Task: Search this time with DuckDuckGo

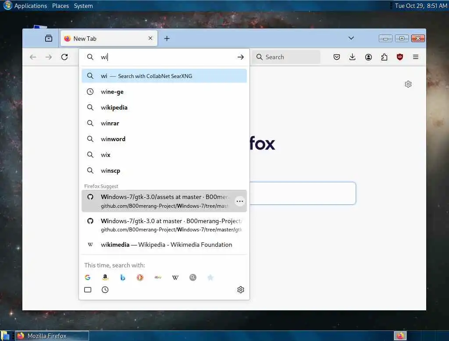Action: click(140, 277)
